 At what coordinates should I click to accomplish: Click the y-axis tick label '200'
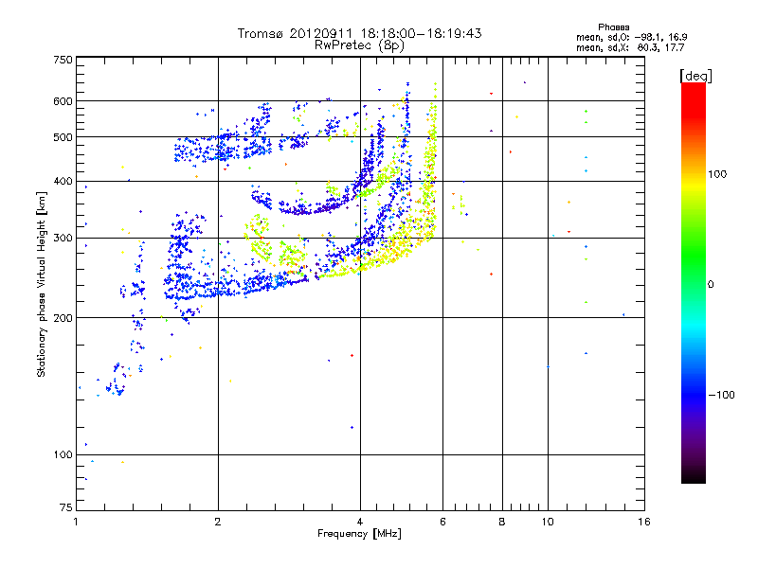coord(63,318)
